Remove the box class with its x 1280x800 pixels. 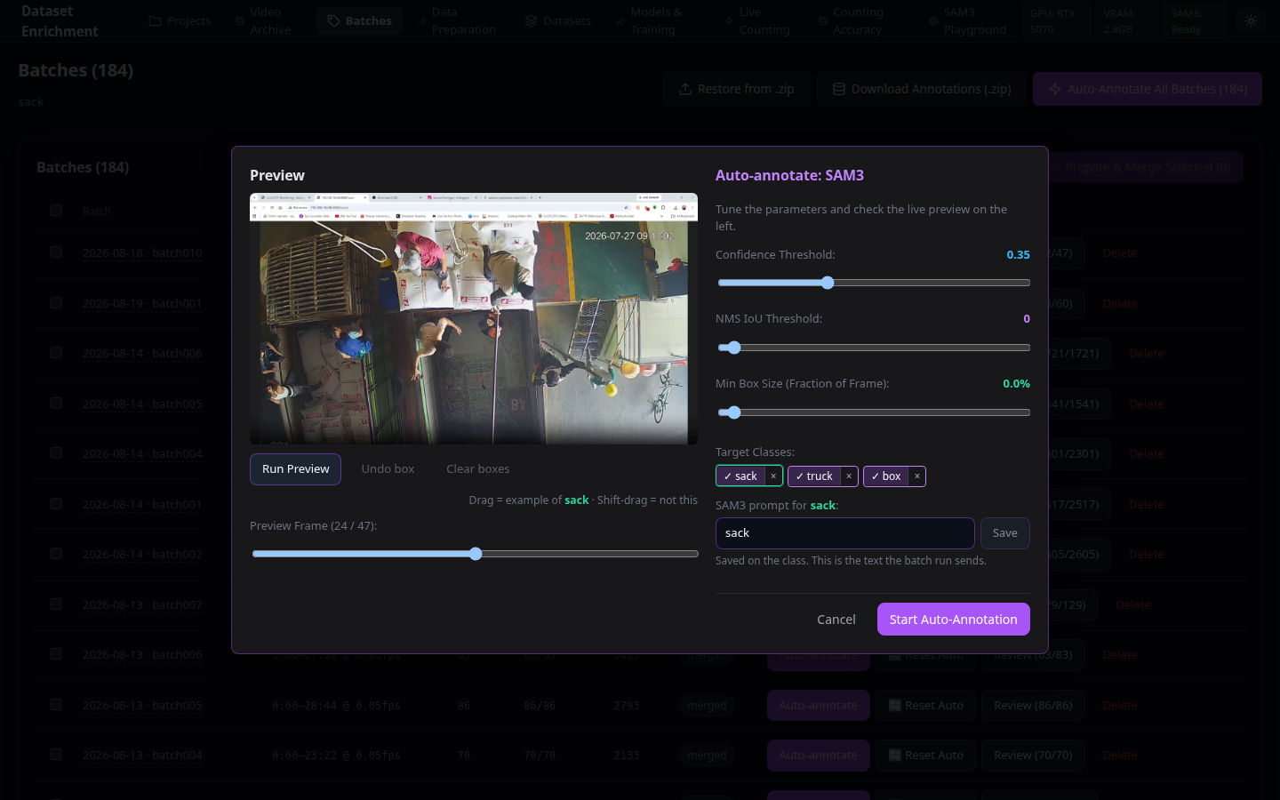[x=917, y=476]
